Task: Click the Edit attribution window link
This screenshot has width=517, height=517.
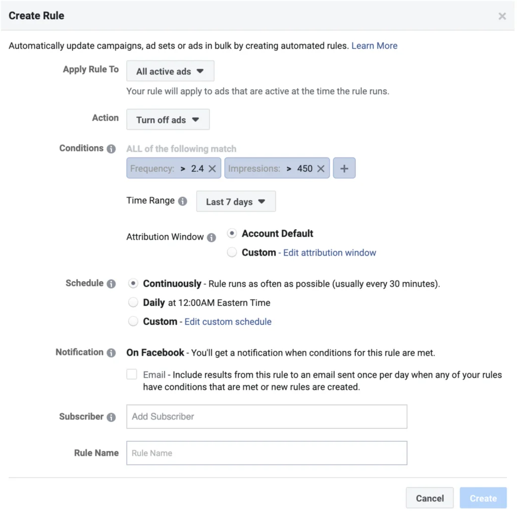Action: [x=329, y=252]
